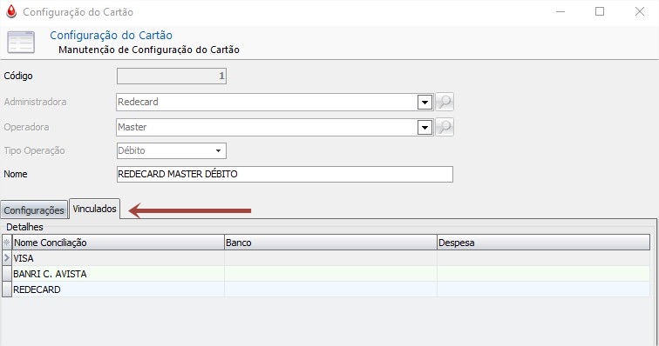Click the card form icon in header
The width and height of the screenshot is (659, 346).
click(x=21, y=42)
